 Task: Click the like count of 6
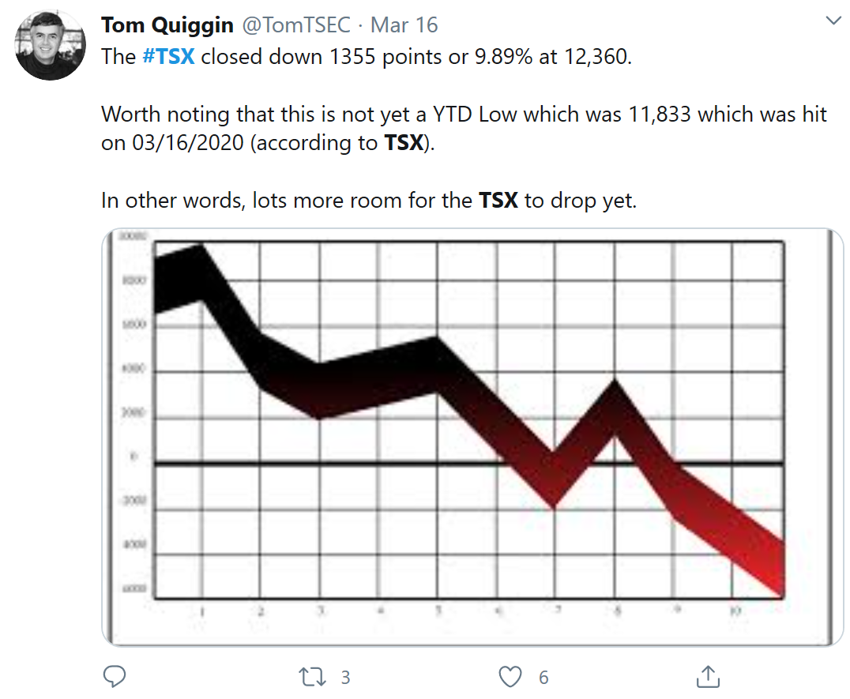pyautogui.click(x=543, y=677)
